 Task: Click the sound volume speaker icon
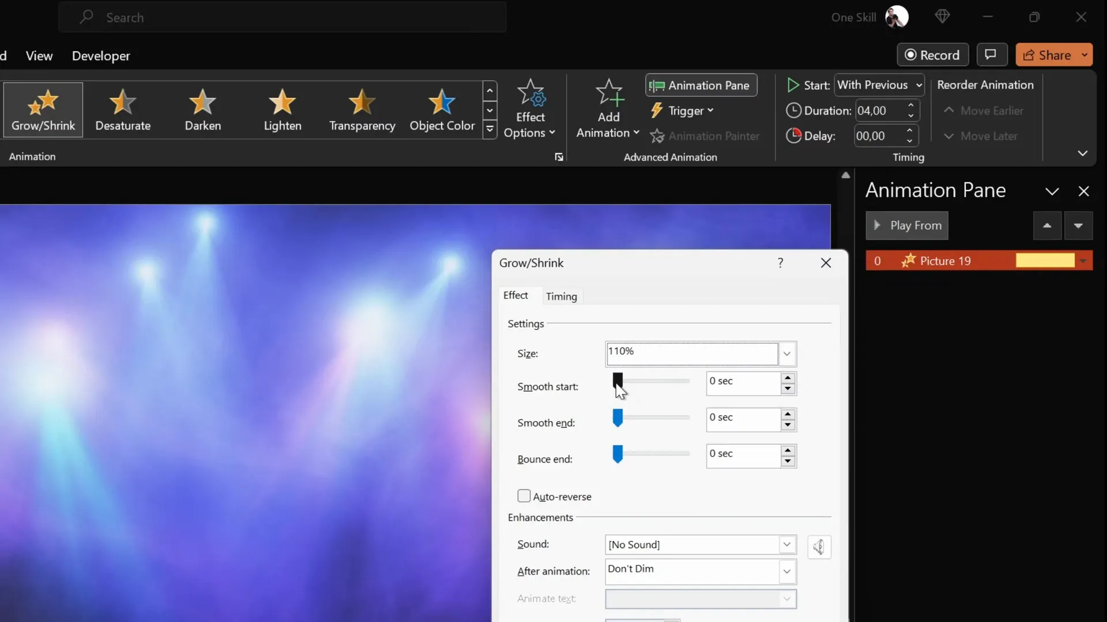pyautogui.click(x=819, y=547)
